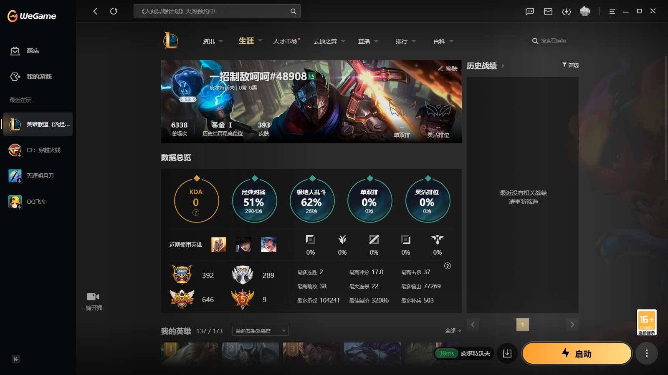The image size is (668, 375).
Task: Click the second recently used hero portrait
Action: [x=243, y=245]
